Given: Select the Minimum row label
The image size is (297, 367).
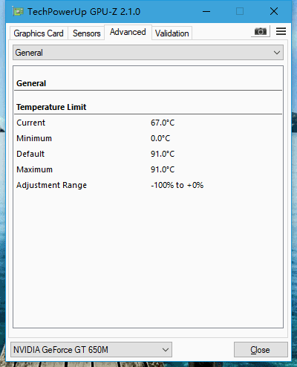Looking at the screenshot, I should pyautogui.click(x=34, y=138).
